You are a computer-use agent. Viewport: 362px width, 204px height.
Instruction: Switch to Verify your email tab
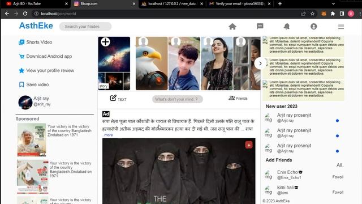[240, 4]
